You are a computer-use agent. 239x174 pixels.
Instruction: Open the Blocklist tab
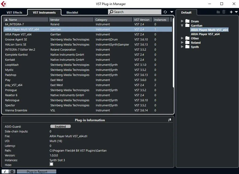72,13
